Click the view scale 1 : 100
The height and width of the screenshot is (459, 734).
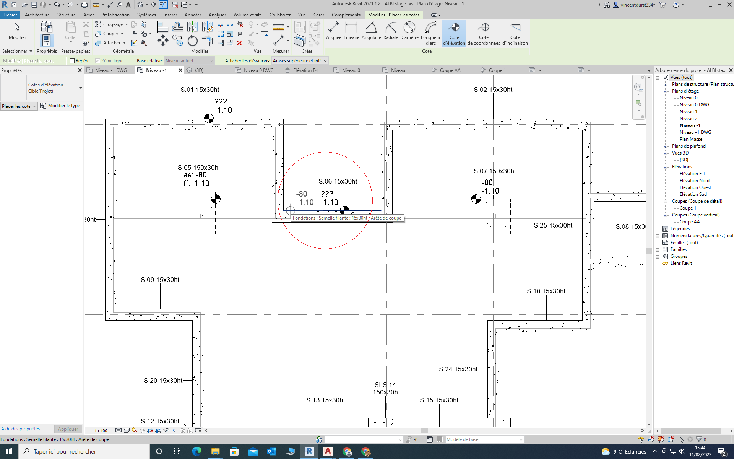point(101,431)
